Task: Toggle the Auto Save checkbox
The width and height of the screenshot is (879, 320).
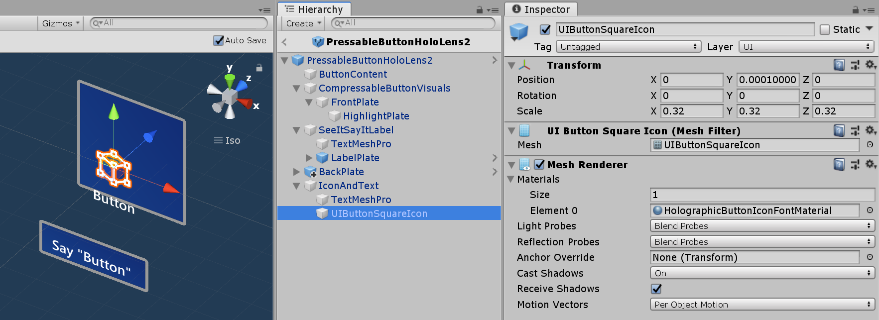Action: point(219,41)
